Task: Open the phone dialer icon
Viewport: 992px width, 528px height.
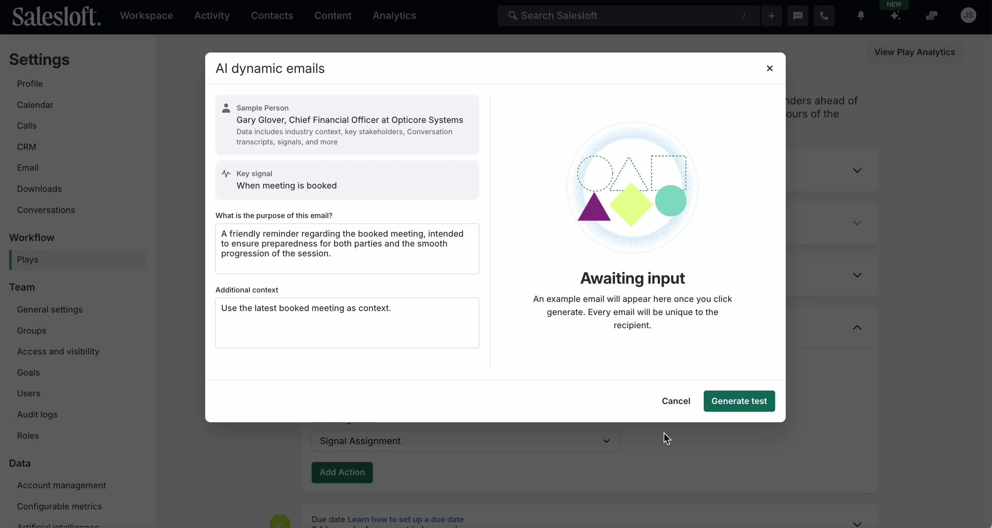Action: (824, 16)
